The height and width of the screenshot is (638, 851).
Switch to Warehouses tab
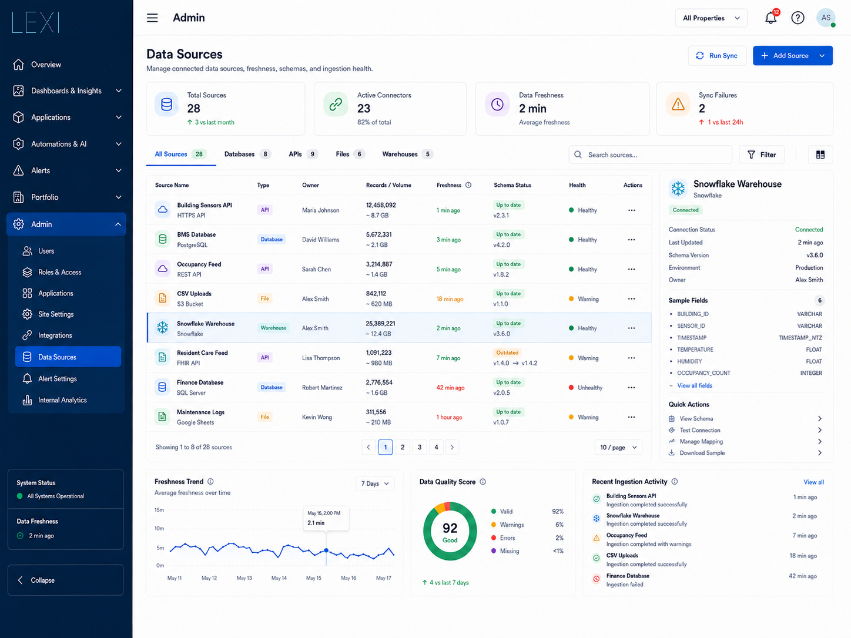tap(407, 155)
